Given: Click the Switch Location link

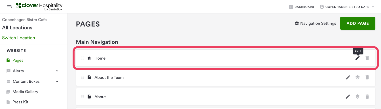Looking at the screenshot, I should click(x=19, y=38).
